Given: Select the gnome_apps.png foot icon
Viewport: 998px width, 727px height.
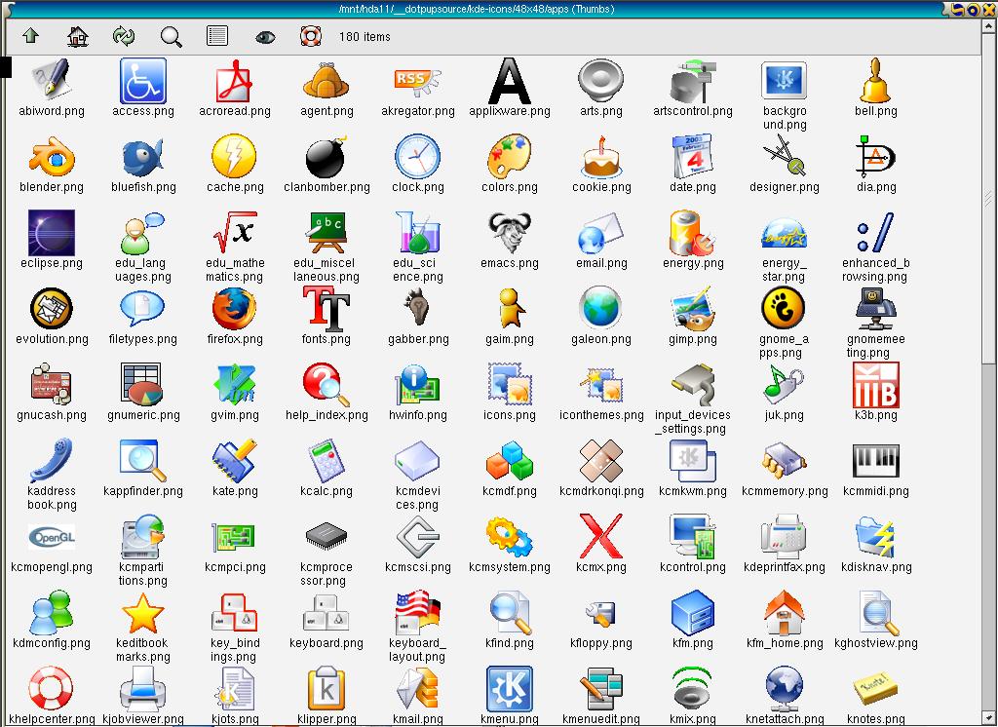Looking at the screenshot, I should tap(784, 309).
